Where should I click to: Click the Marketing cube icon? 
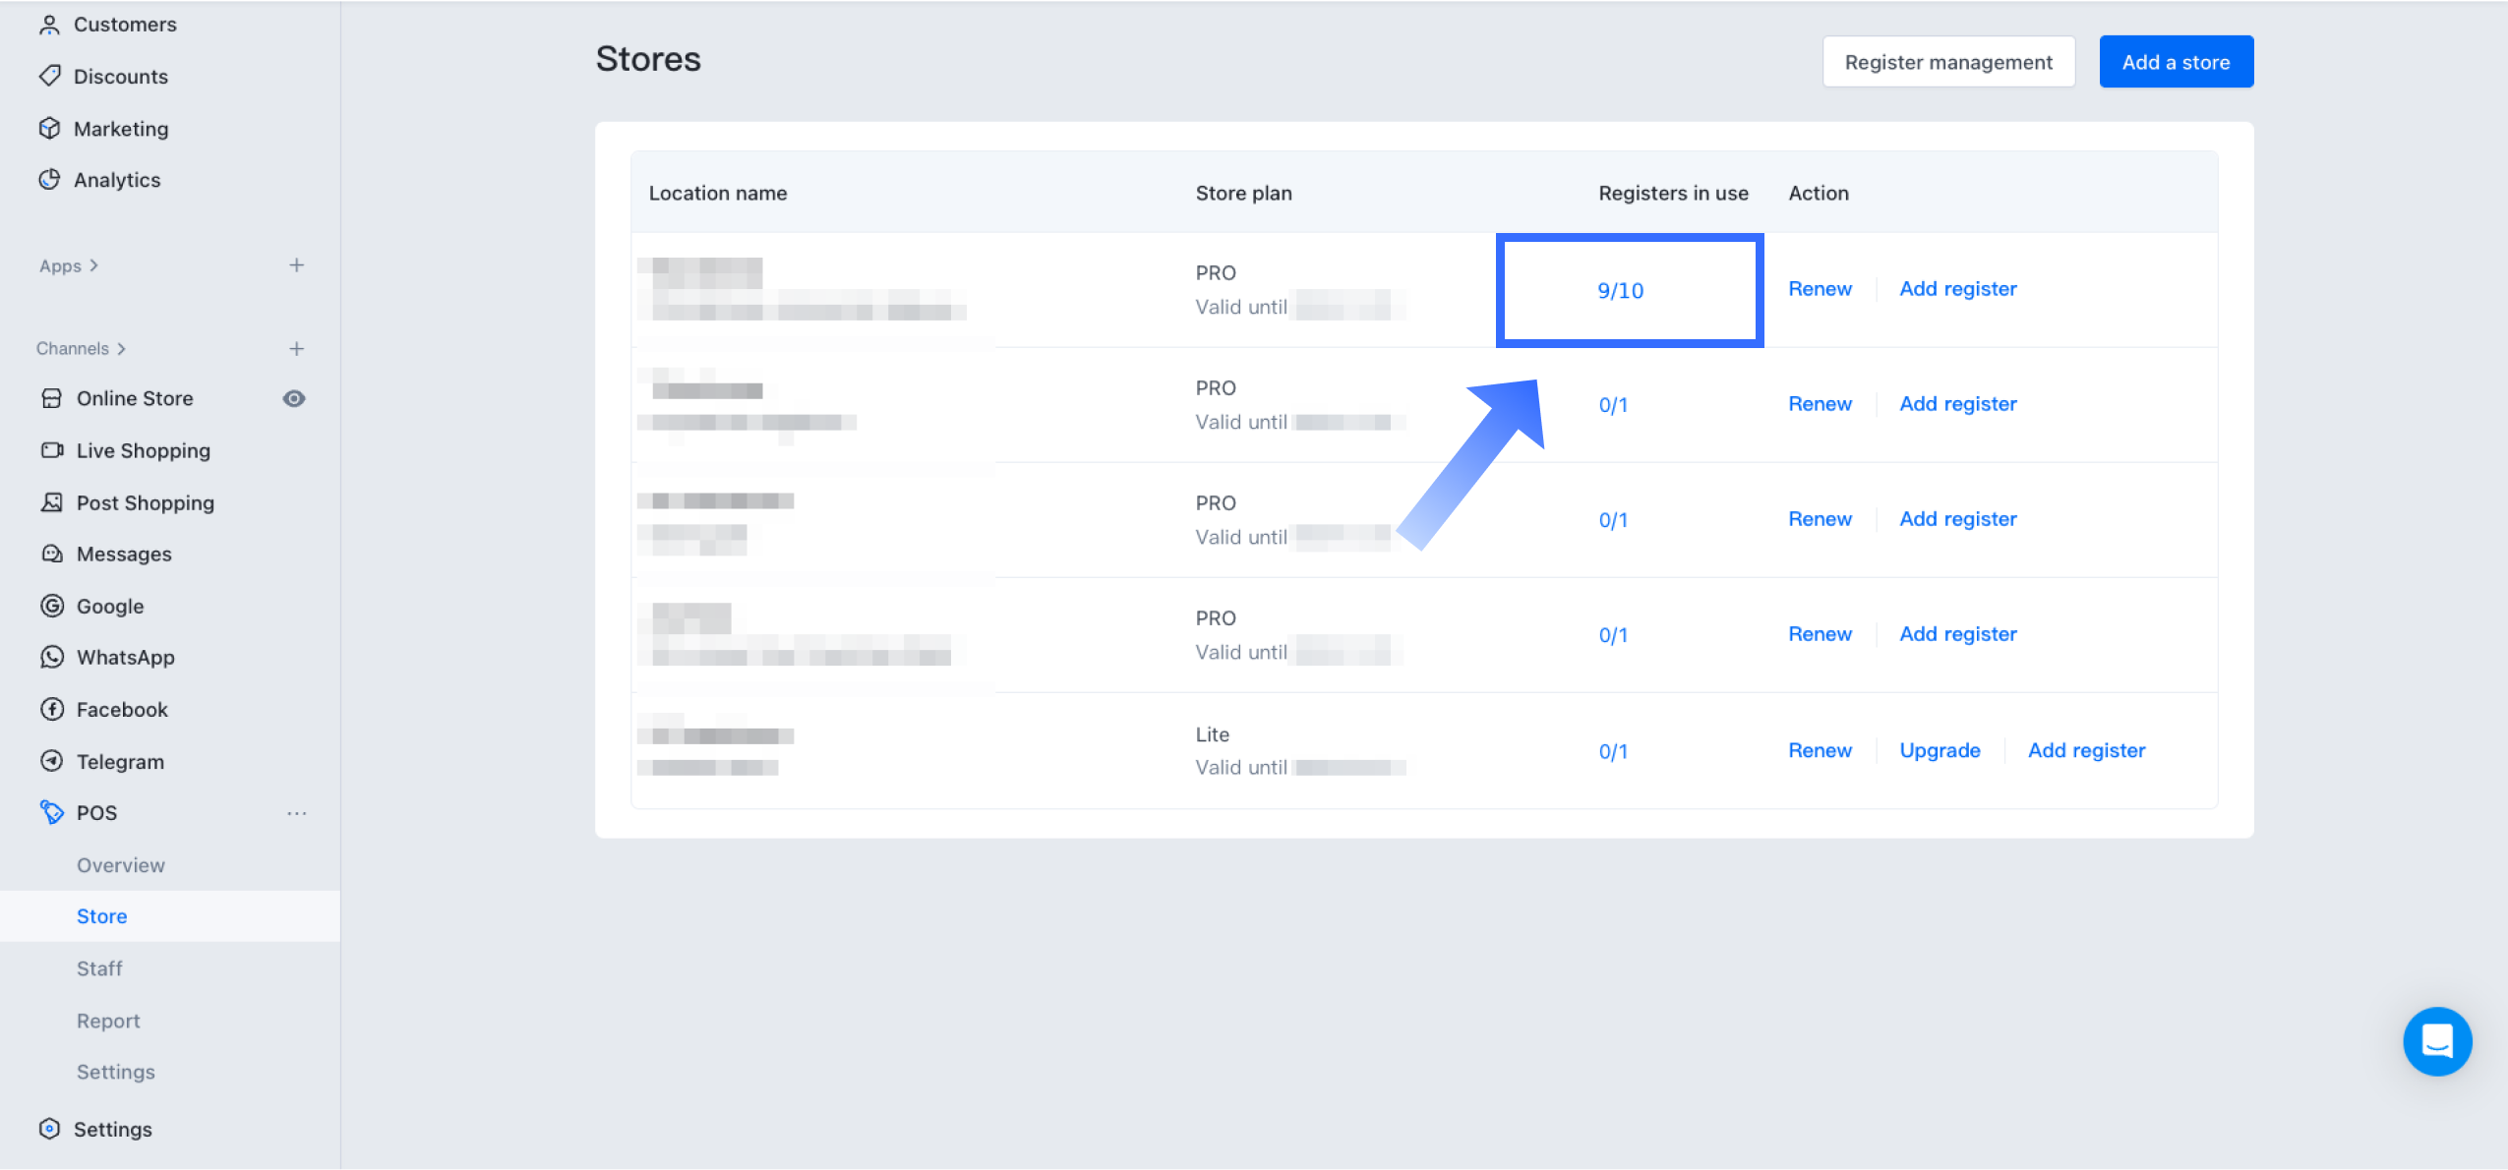[x=49, y=128]
